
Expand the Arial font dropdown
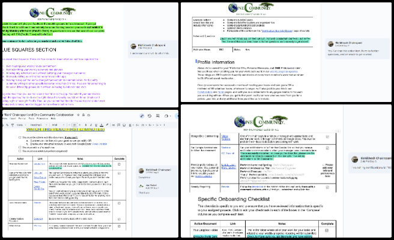(54, 124)
